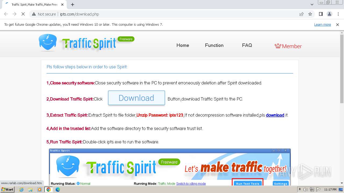Click the Unzip Password ipts123 text

(160, 115)
